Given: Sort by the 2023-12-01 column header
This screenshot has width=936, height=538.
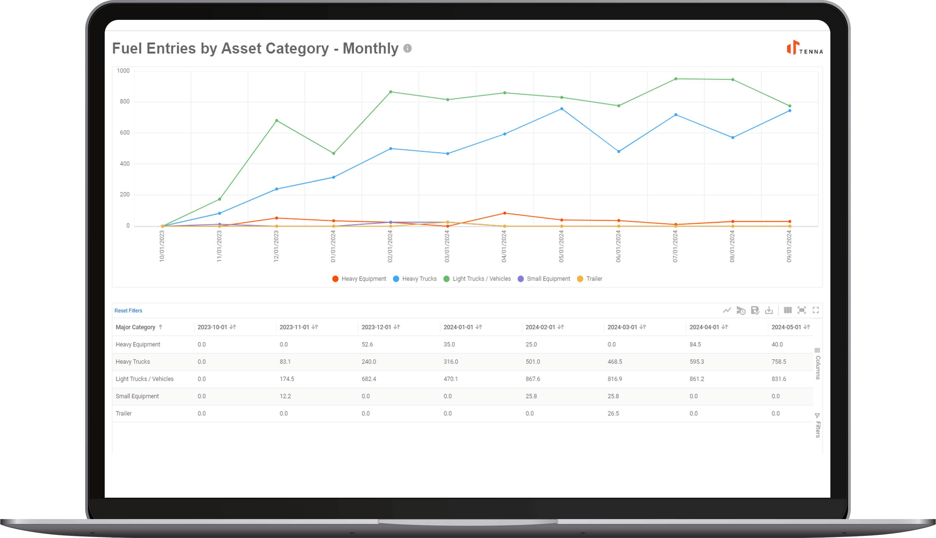Looking at the screenshot, I should point(376,327).
